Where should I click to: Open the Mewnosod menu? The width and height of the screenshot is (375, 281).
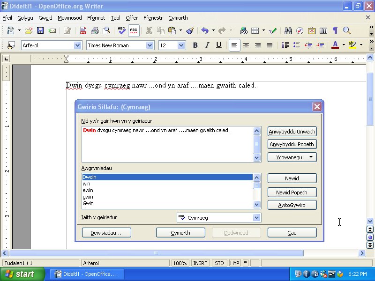point(70,18)
